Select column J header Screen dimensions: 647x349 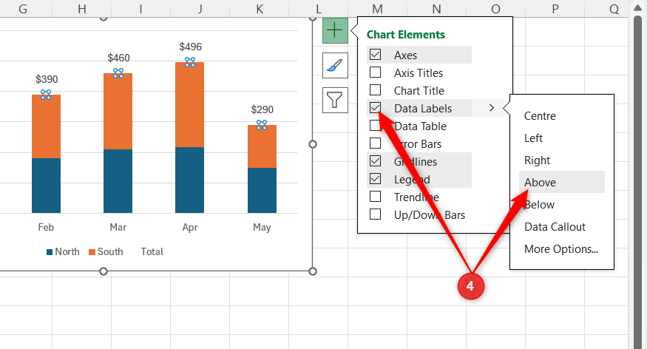[x=200, y=9]
